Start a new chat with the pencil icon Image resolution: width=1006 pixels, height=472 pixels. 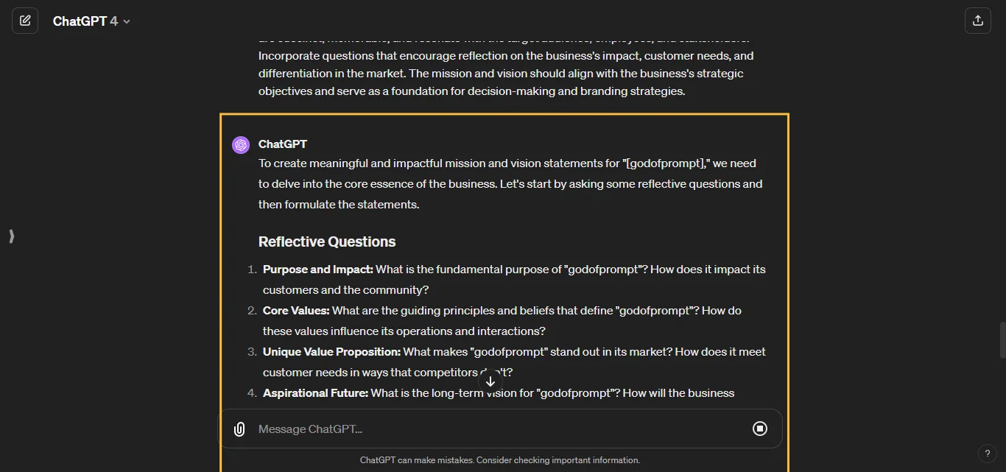tap(25, 20)
